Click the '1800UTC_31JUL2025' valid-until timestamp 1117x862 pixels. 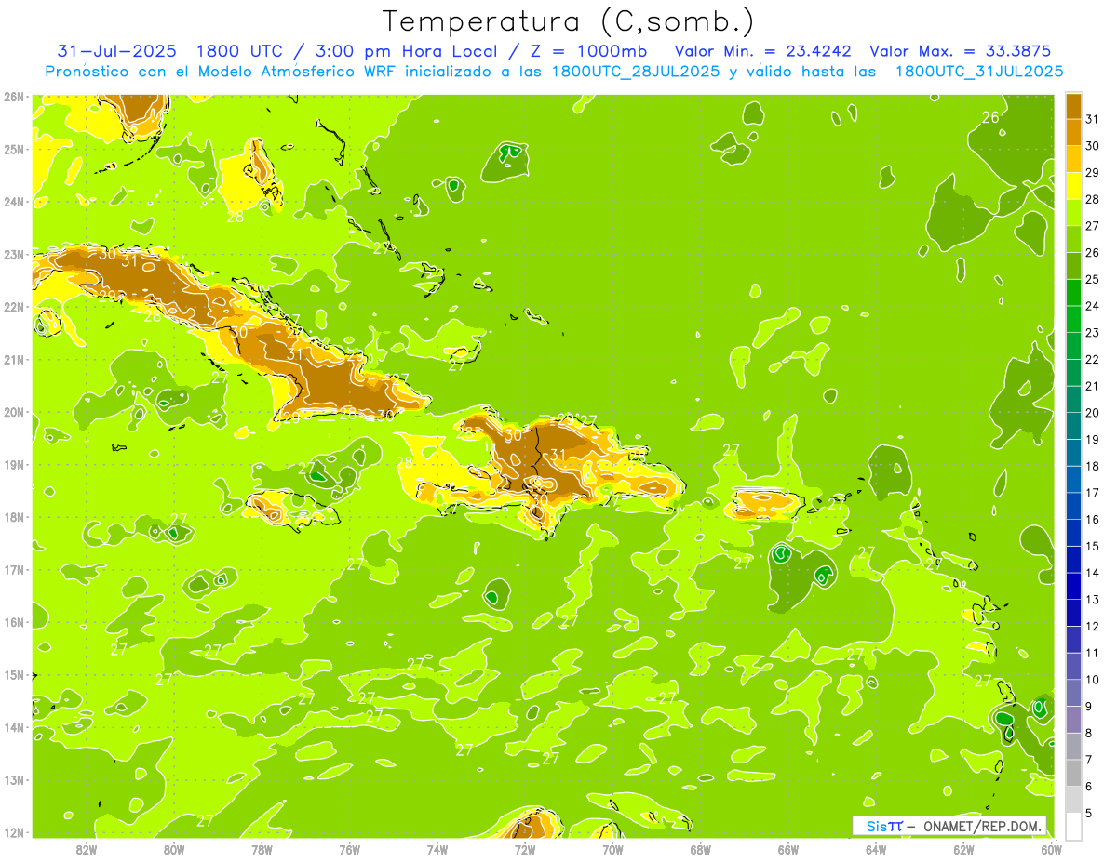pyautogui.click(x=979, y=71)
